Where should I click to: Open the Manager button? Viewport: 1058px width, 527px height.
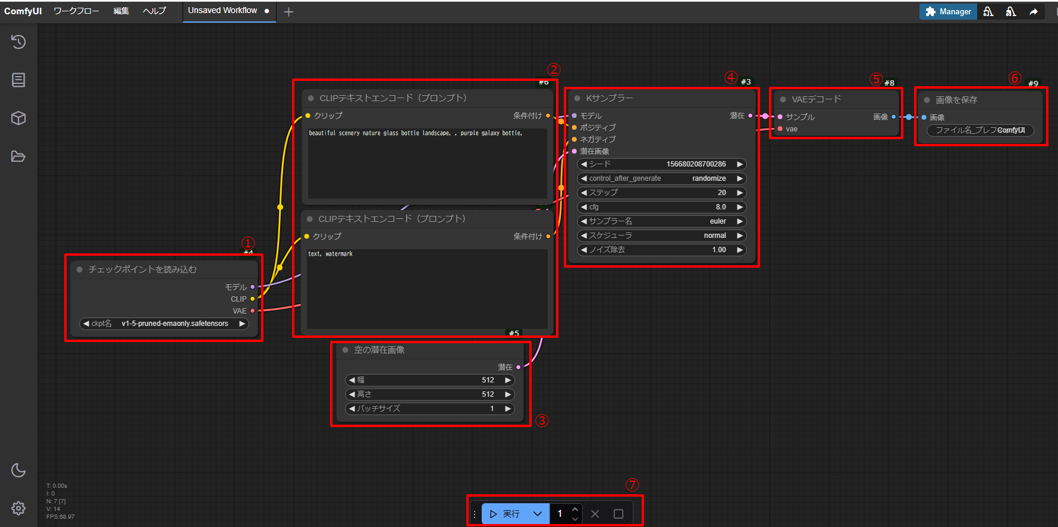[948, 11]
